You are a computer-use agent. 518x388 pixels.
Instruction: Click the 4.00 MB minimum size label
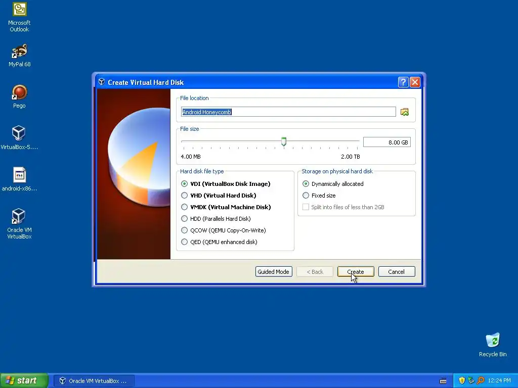[x=191, y=157]
